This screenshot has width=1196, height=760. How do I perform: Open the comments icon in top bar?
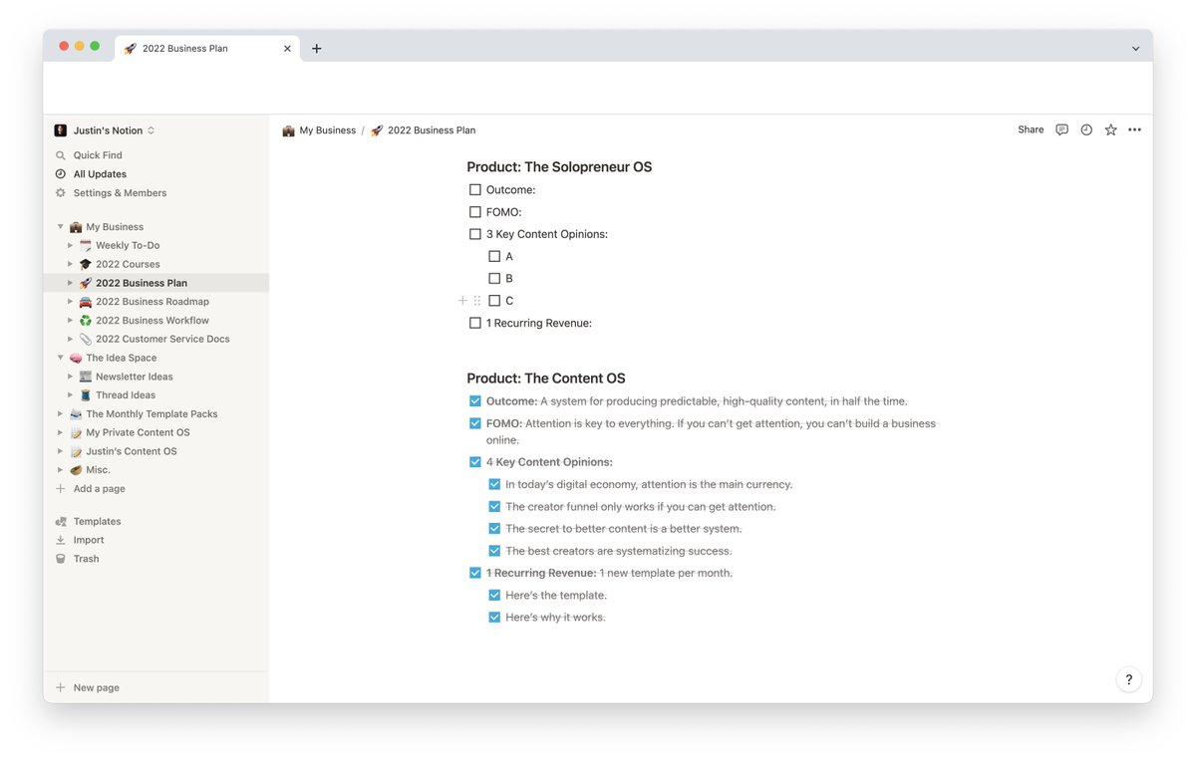[1061, 129]
